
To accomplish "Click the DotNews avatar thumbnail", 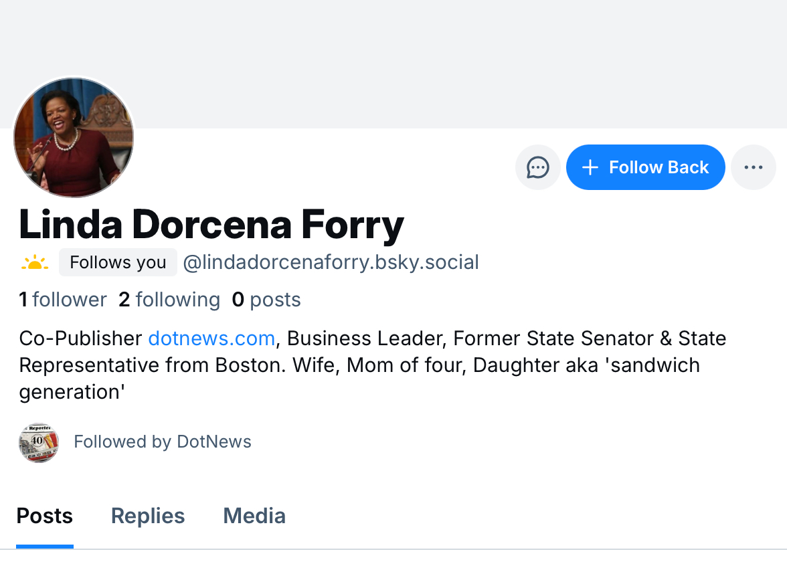I will (39, 442).
